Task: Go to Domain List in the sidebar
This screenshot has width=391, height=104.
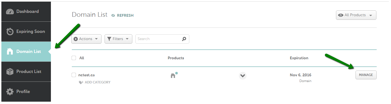Action: point(26,52)
